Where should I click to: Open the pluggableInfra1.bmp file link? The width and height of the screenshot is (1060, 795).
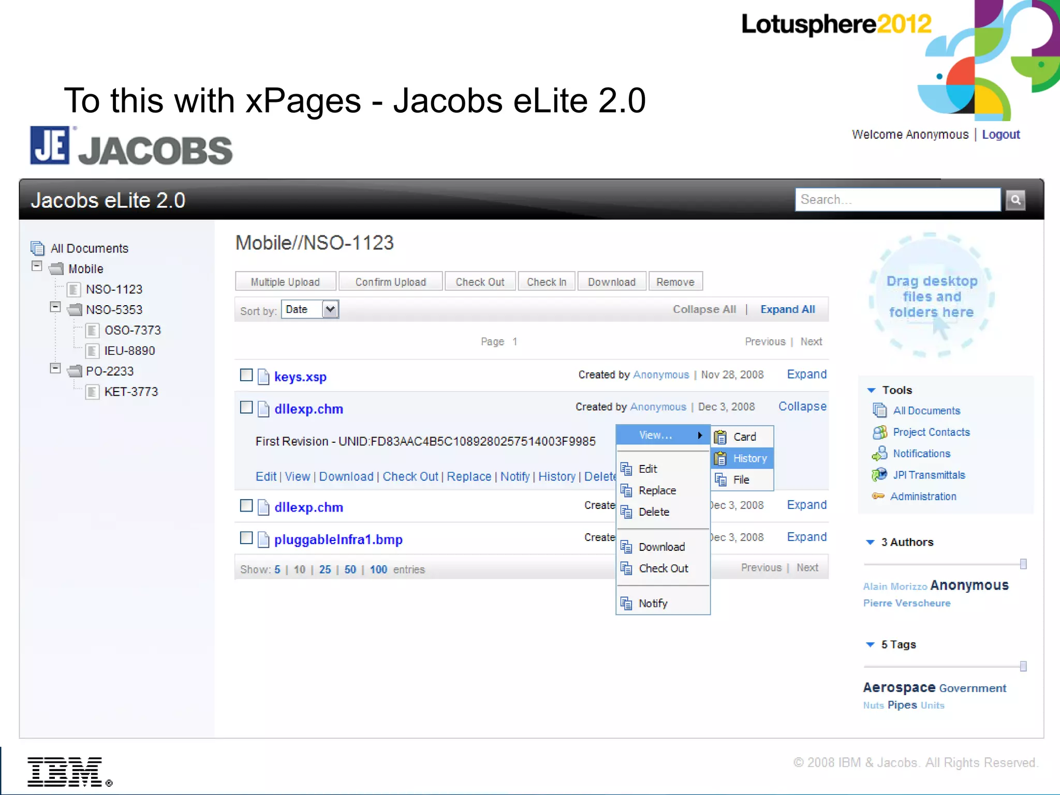point(338,539)
